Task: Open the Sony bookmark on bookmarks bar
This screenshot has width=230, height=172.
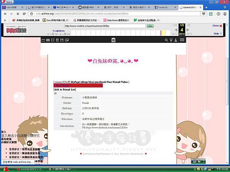Action: [x=56, y=20]
